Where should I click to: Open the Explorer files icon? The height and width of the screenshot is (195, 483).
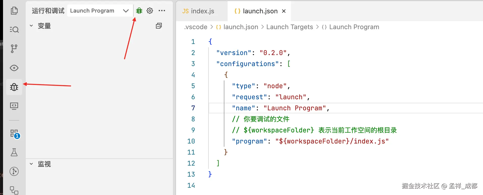(x=14, y=11)
